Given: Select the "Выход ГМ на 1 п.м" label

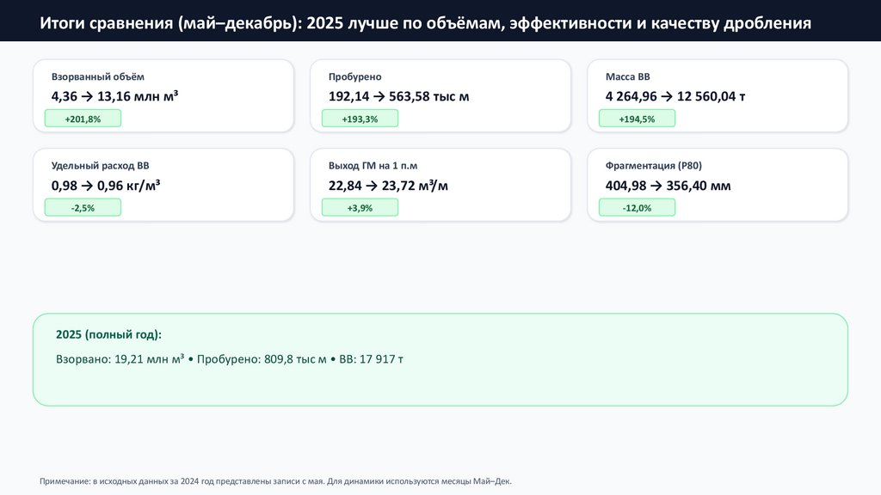Looking at the screenshot, I should pos(373,166).
